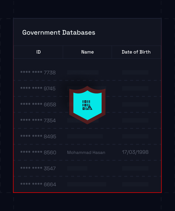
Task: Click the redacted birth date in row 9745
Action: (x=135, y=89)
